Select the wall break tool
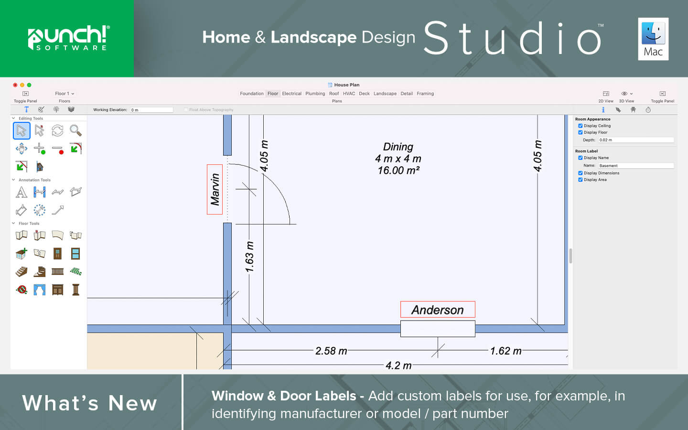 click(40, 253)
